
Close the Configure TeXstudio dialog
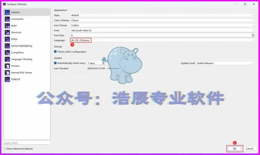(x=254, y=4)
